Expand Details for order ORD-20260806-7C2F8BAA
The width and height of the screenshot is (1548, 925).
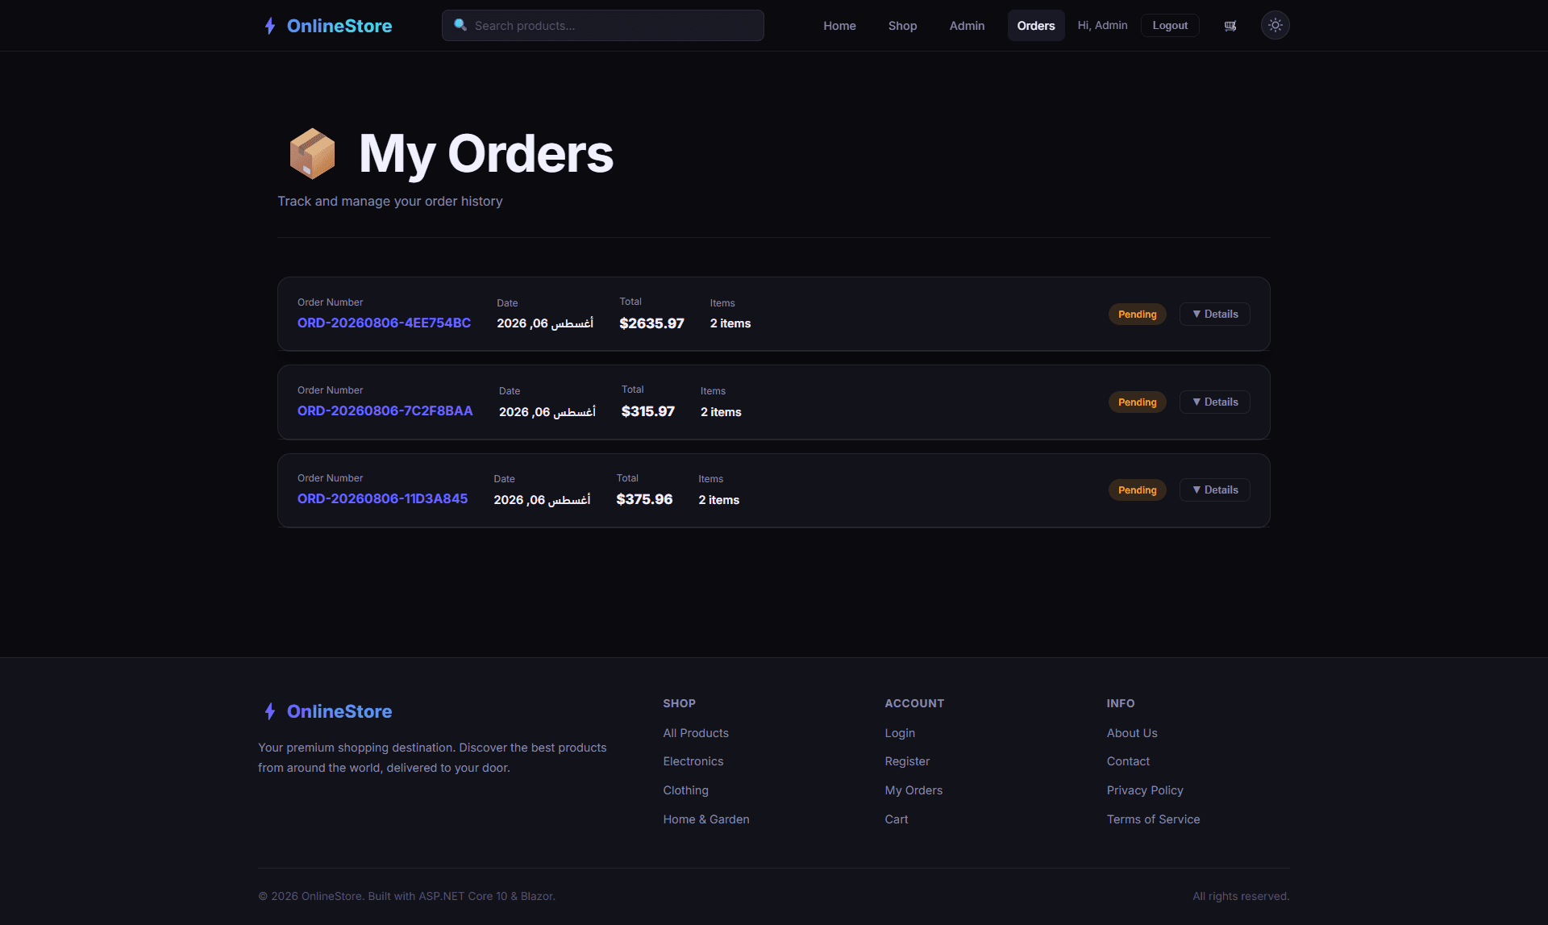point(1214,402)
